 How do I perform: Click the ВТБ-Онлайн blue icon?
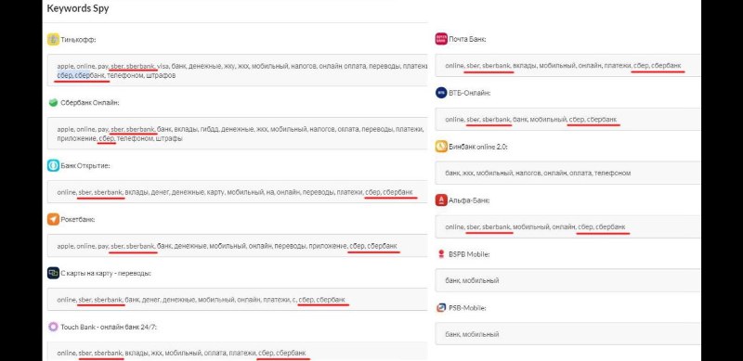tap(441, 93)
